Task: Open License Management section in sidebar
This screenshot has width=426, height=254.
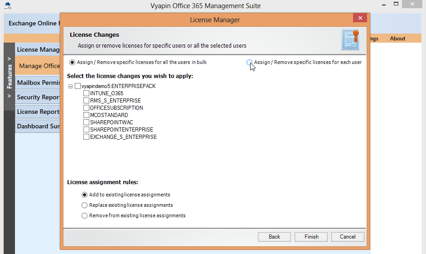Action: 38,49
